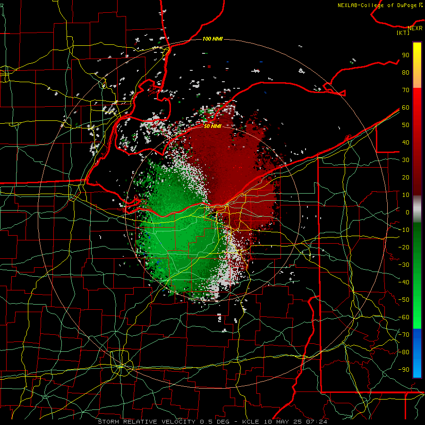Viewport: 425px width, 425px height.
Task: Click the "NEXR" label above the scale
Action: pyautogui.click(x=415, y=28)
